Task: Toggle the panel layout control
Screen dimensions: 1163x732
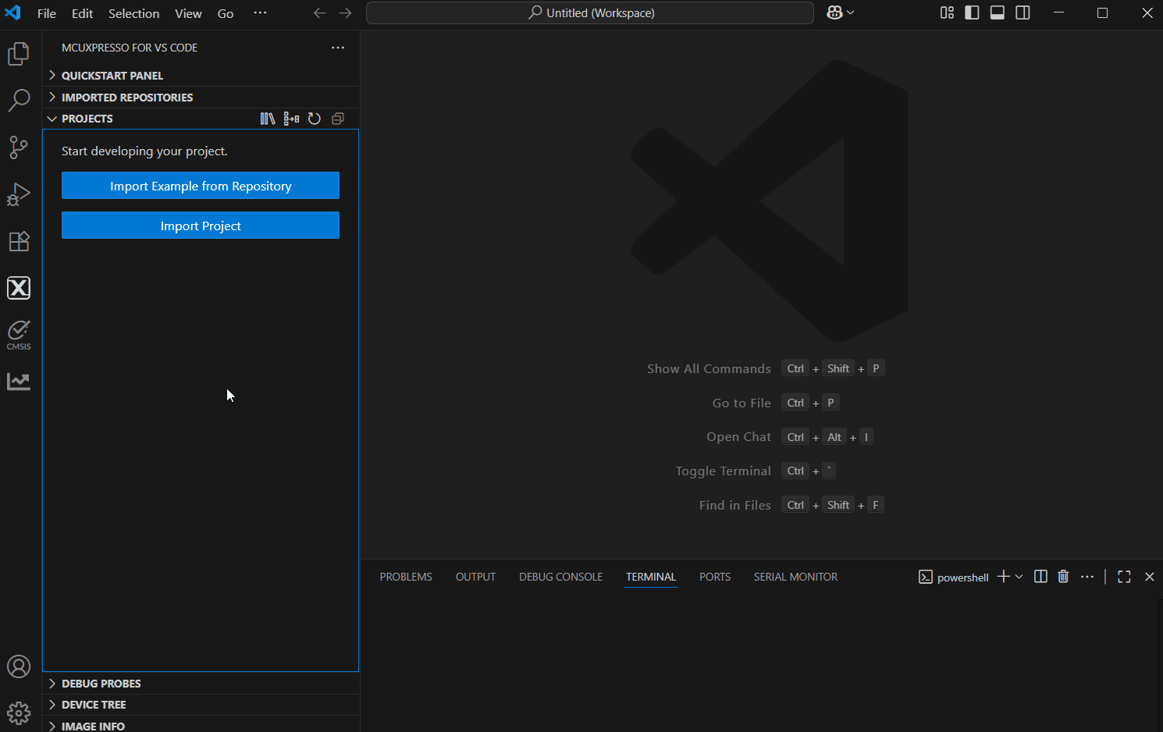Action: (997, 12)
